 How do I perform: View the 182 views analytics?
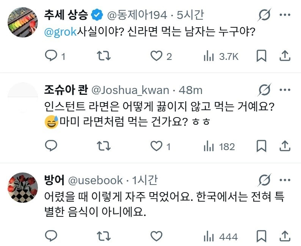pos(209,146)
